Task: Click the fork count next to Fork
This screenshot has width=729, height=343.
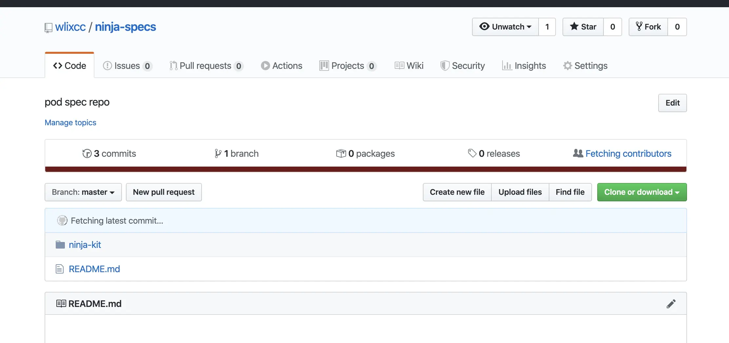Action: pyautogui.click(x=677, y=27)
